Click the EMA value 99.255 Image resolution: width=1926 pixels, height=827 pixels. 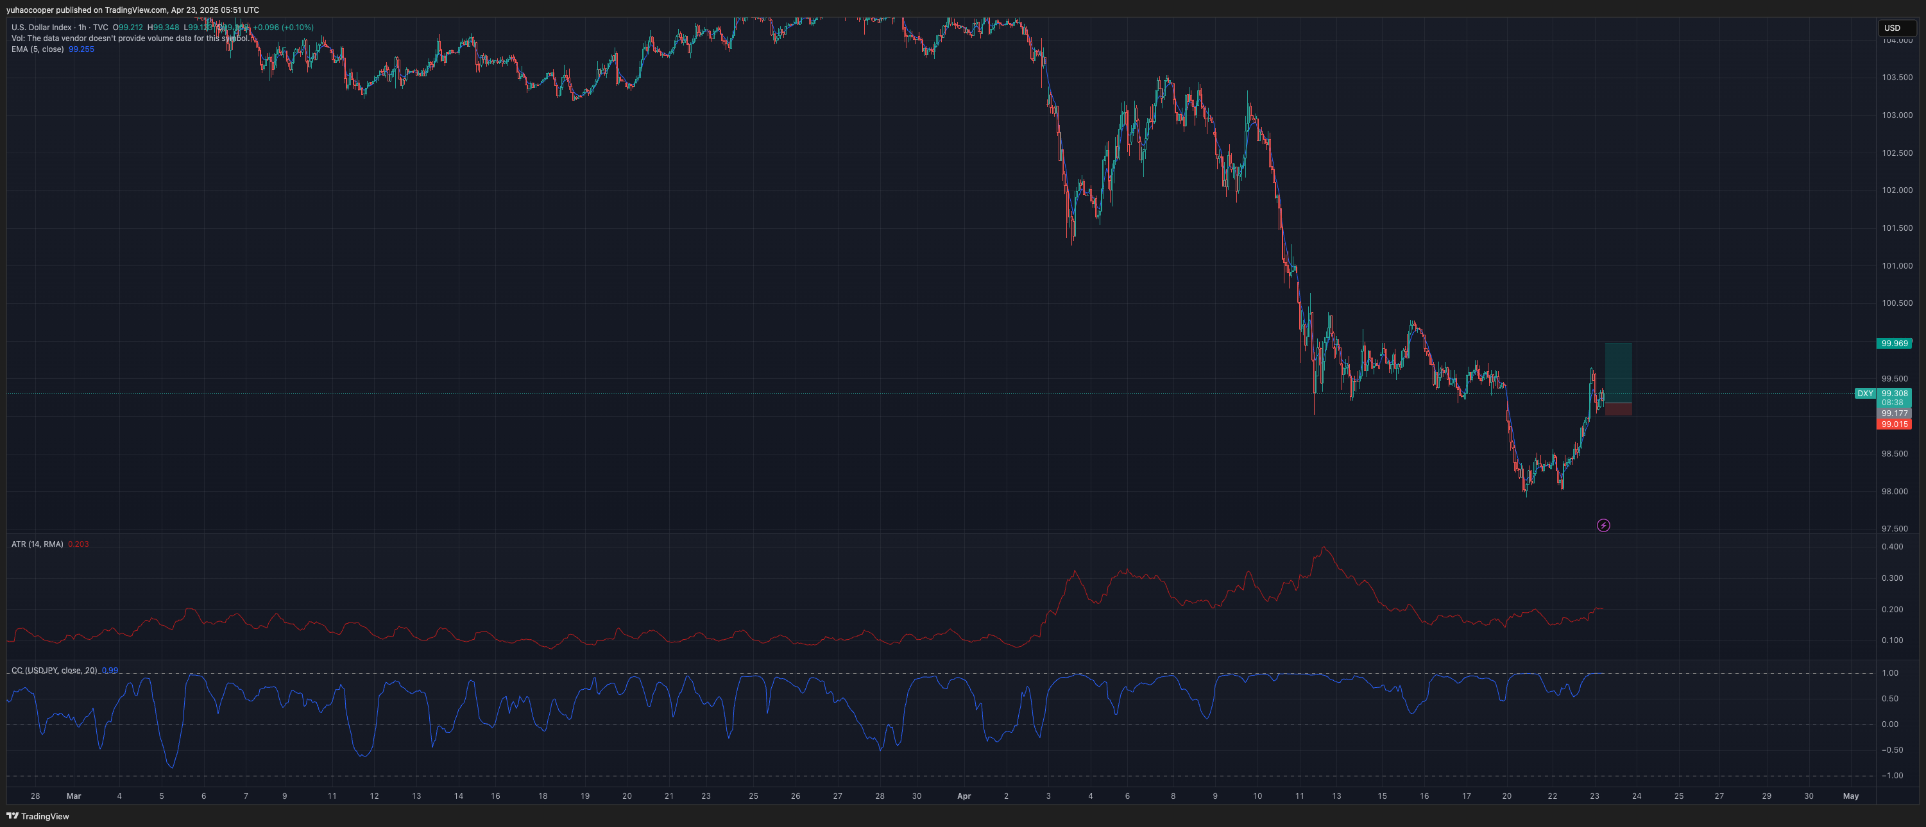(x=81, y=49)
